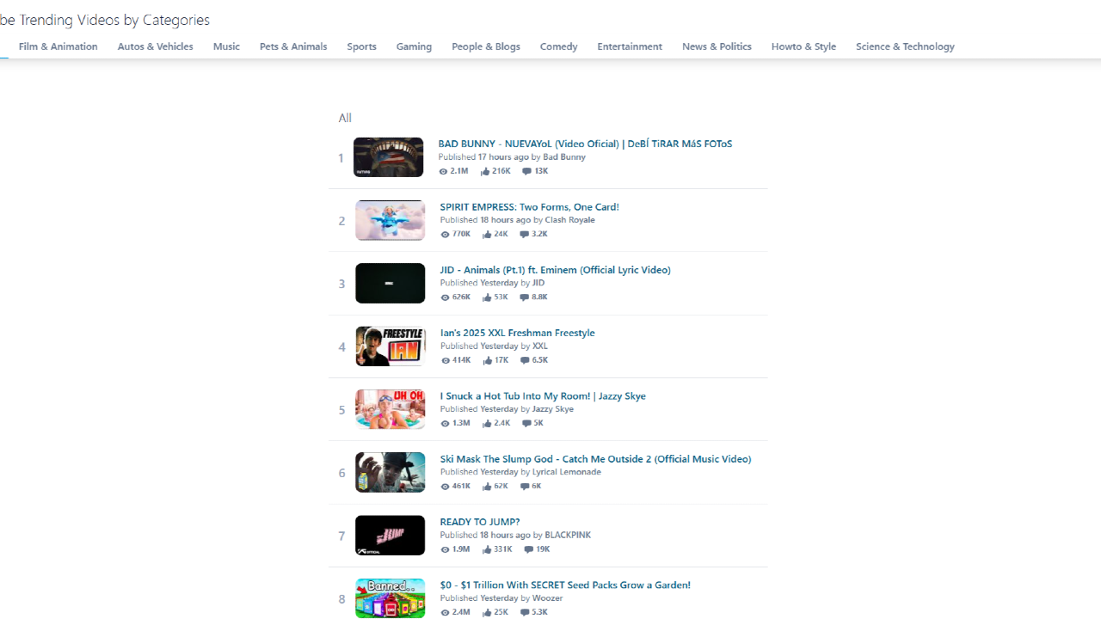This screenshot has height=619, width=1101.
Task: Open the Gaming category tab
Action: (x=414, y=46)
